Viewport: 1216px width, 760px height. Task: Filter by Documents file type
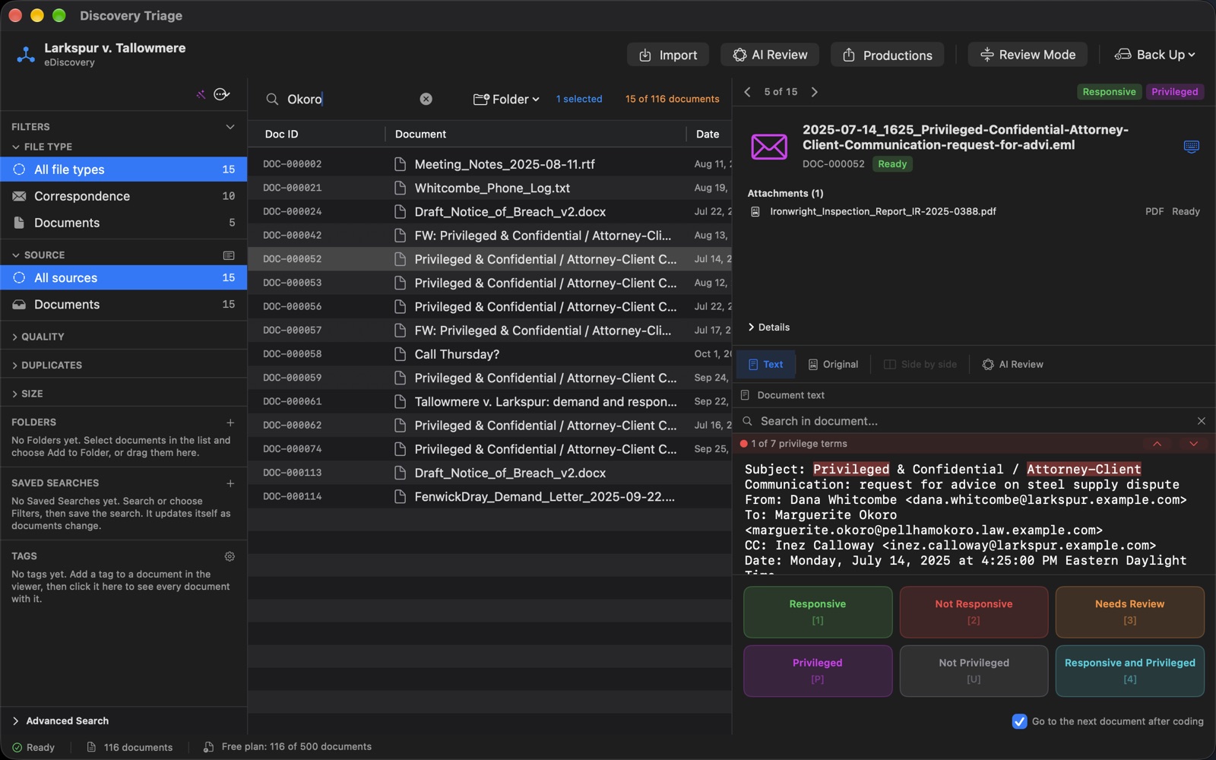pyautogui.click(x=124, y=223)
